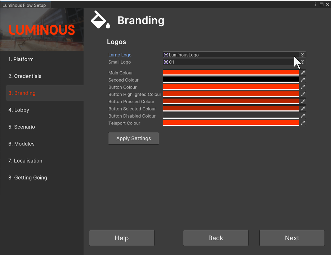Open the Credentials step in sidebar
Viewport: 331px width, 255px height.
point(25,76)
